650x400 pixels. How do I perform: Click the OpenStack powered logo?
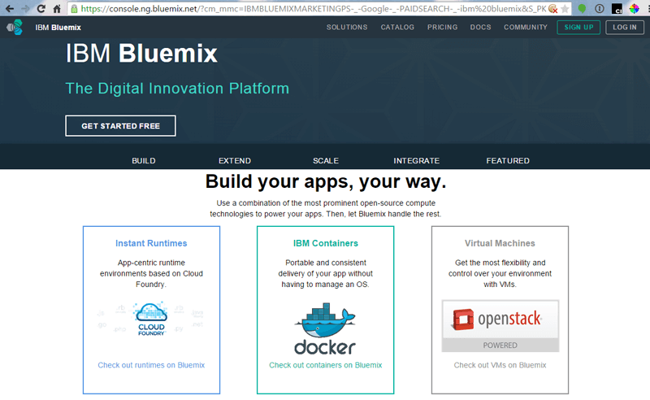[500, 326]
